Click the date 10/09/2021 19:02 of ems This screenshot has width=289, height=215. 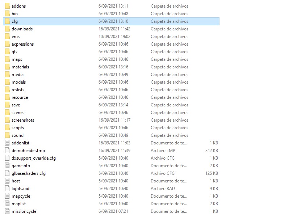pos(114,37)
